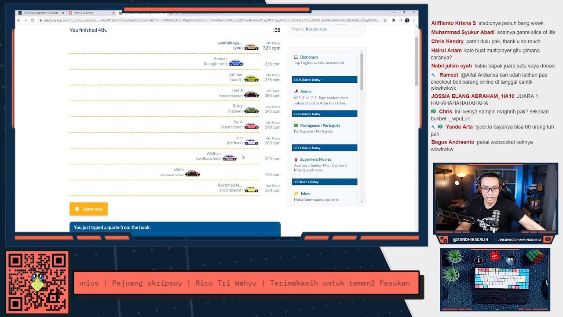563x317 pixels.
Task: Click JOSSIA ELANG ABRAHAM_1IA10 chat username
Action: (x=473, y=96)
